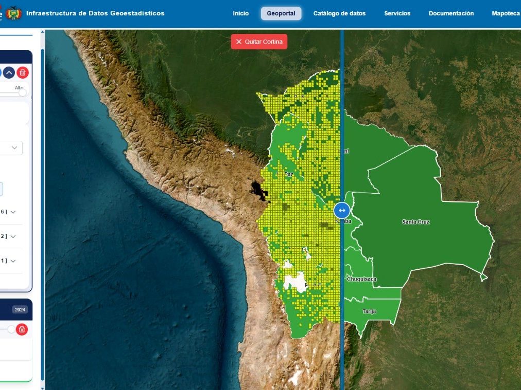
Task: Click the Bolivia coat of arms logo
Action: click(x=13, y=13)
